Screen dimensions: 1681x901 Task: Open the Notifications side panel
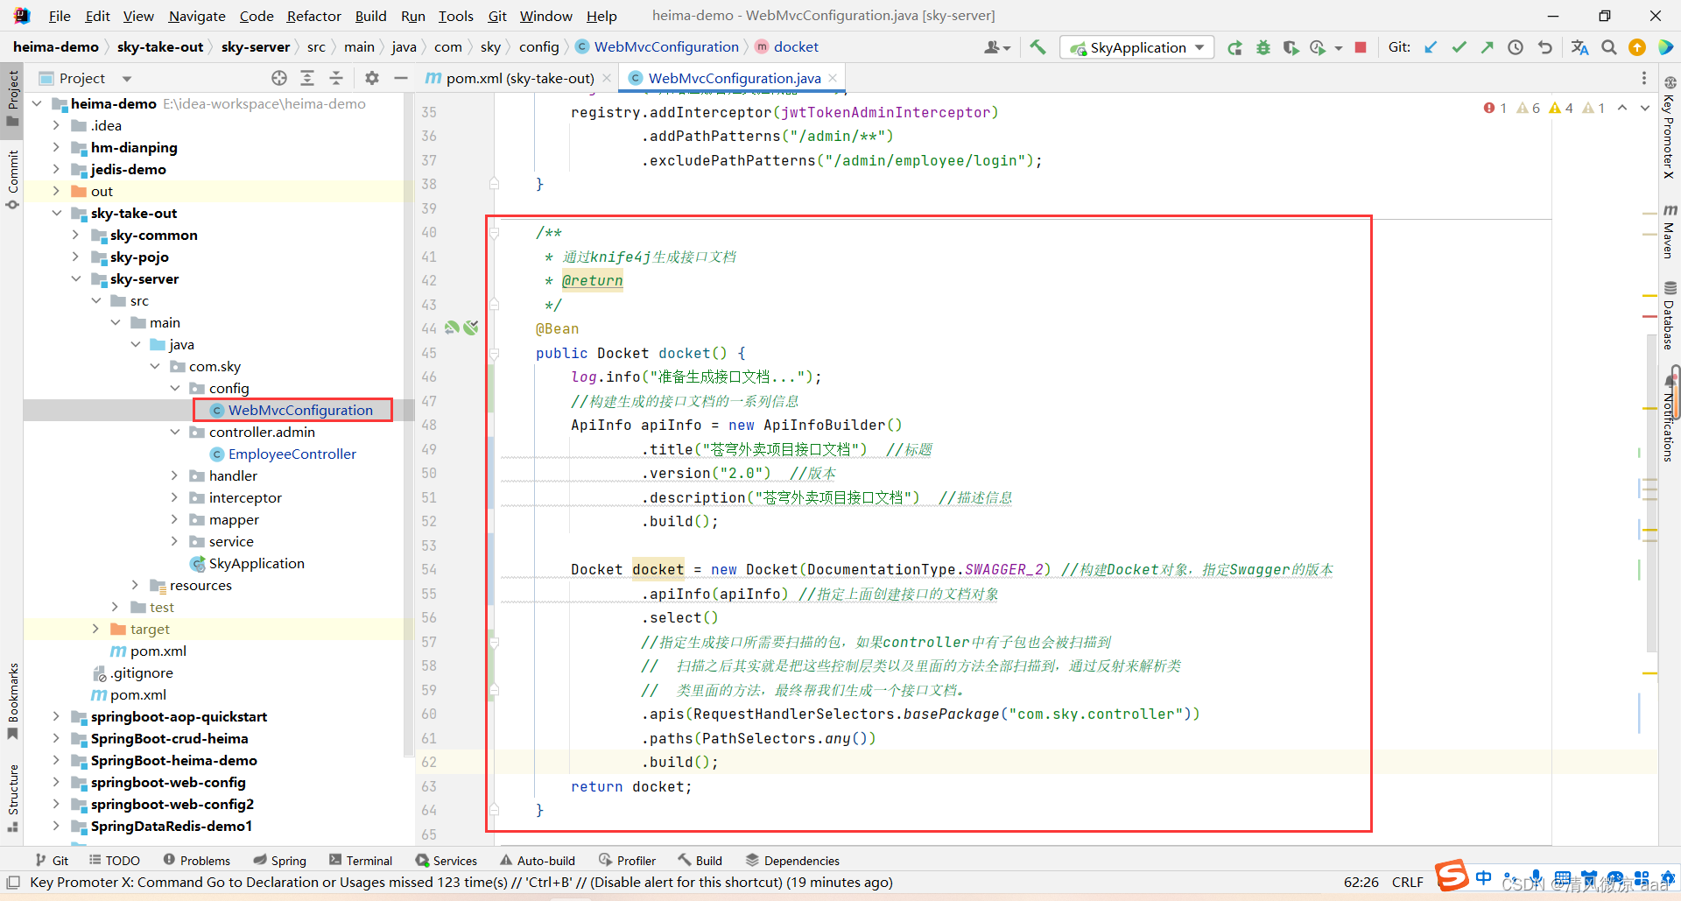[1670, 420]
